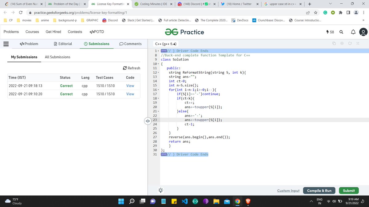Click the GeeksforGeeks Practice logo
This screenshot has width=369, height=207.
coord(184,32)
